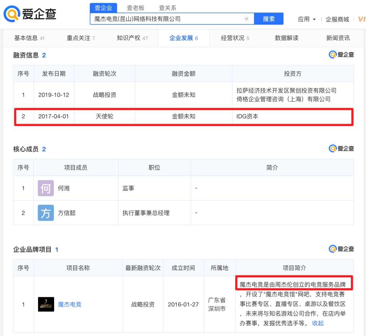
Task: Click the blue 搜索 button
Action: 269,19
